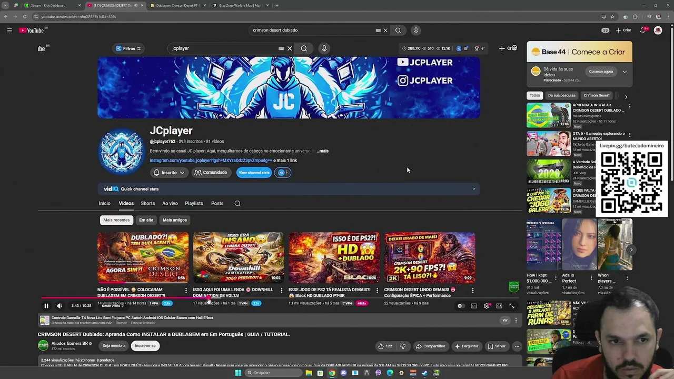Switch to the Shorts channel tab

(147, 203)
